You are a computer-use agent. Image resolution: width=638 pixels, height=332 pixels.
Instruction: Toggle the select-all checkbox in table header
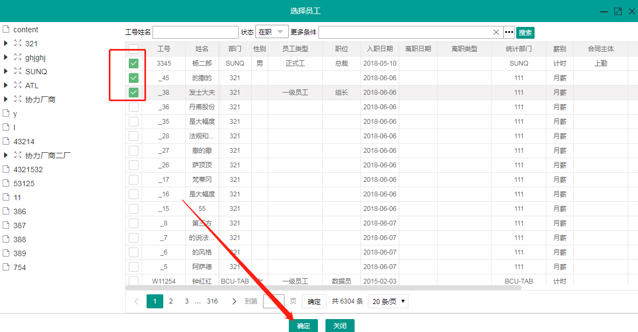tap(134, 49)
